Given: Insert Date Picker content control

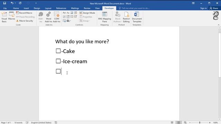Looking at the screenshot, I should pyautogui.click(x=76, y=17).
